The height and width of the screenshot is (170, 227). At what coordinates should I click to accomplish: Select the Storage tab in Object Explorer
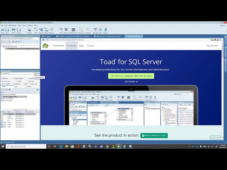tap(21, 81)
